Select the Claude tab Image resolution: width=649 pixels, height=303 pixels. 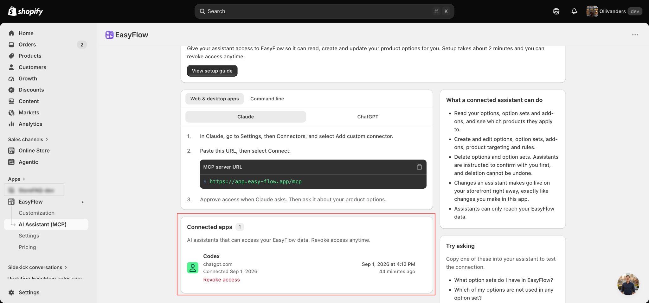pos(246,117)
